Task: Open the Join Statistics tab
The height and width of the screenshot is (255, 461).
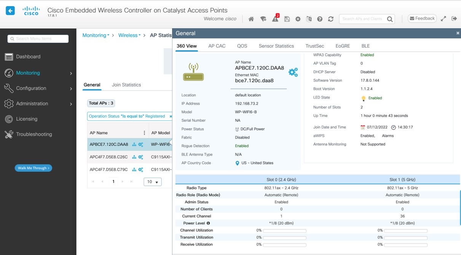Action: point(126,85)
